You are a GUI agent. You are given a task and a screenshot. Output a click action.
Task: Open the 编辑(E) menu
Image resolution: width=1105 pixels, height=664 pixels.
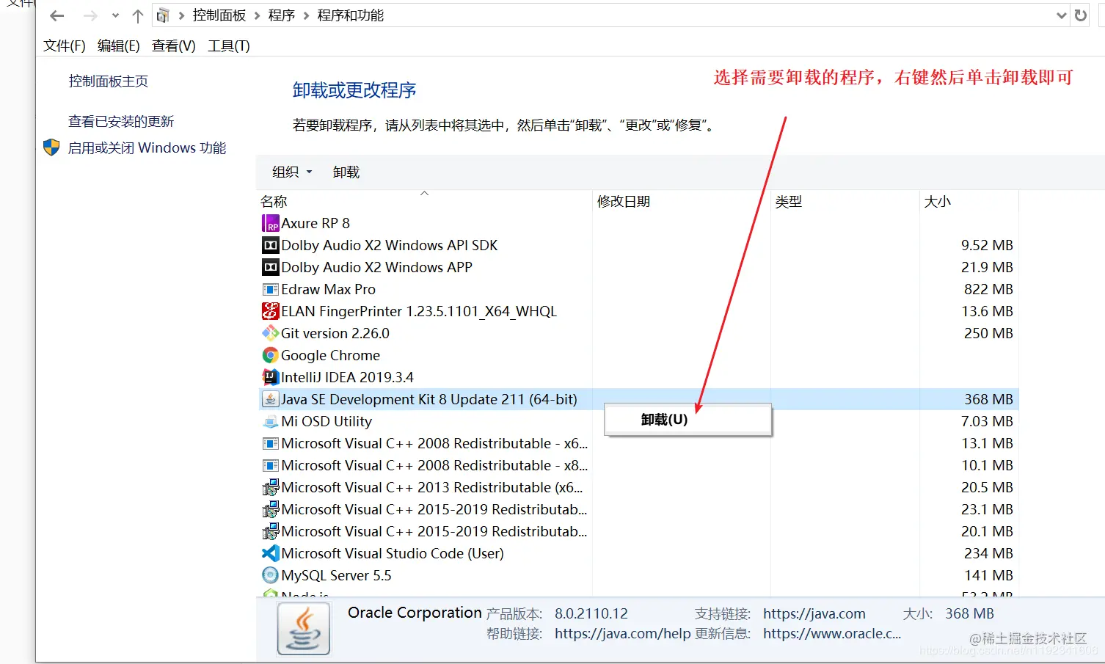pyautogui.click(x=119, y=45)
